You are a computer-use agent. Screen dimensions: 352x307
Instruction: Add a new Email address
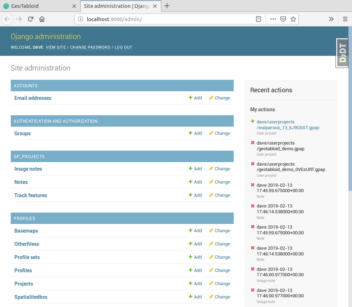[195, 98]
